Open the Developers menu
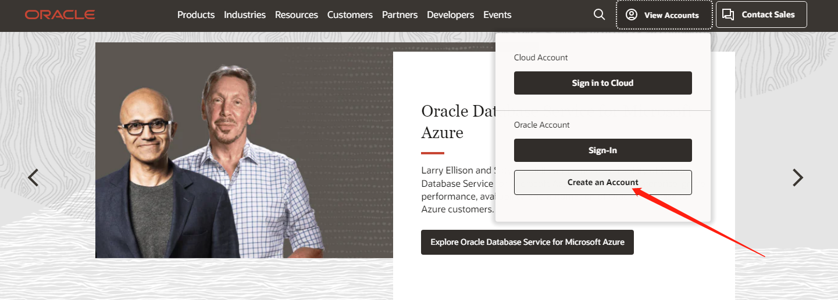This screenshot has height=300, width=838. pyautogui.click(x=450, y=15)
